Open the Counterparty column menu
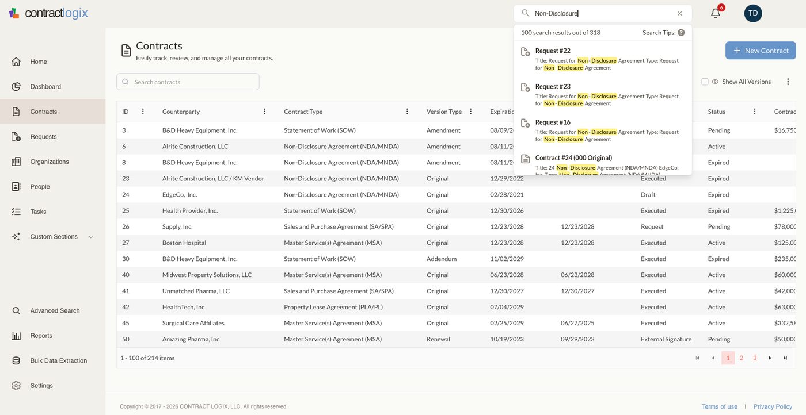Viewport: 806px width, 415px height. tap(265, 112)
